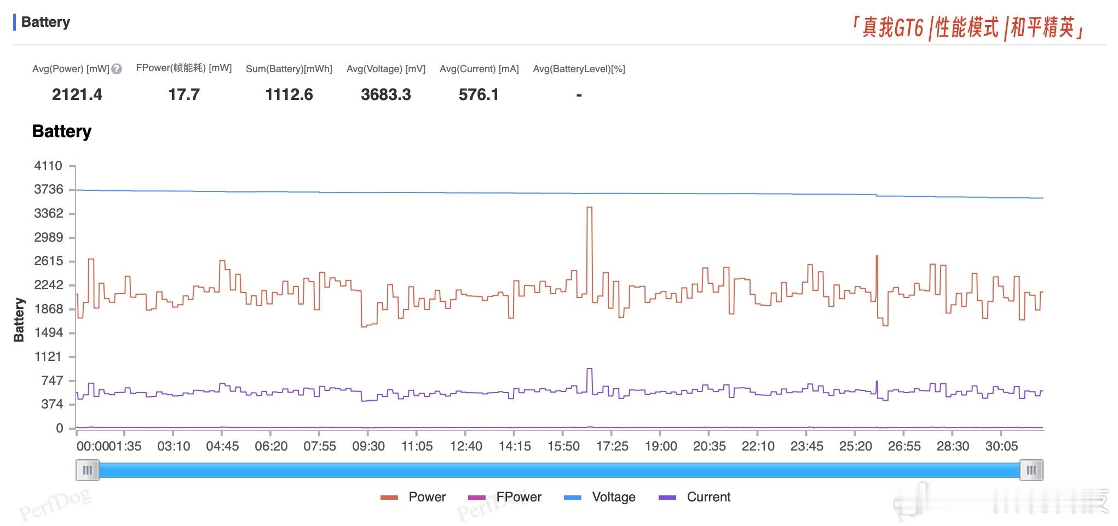The width and height of the screenshot is (1118, 526).
Task: Click the Avg(Power) value 2121.4
Action: tap(77, 95)
